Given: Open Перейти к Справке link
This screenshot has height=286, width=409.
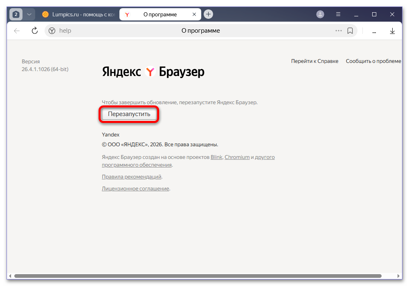Looking at the screenshot, I should (315, 61).
